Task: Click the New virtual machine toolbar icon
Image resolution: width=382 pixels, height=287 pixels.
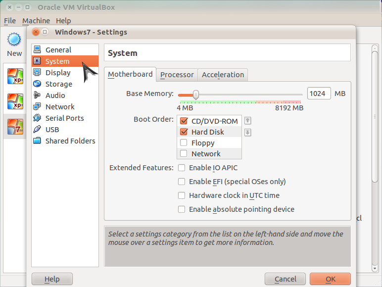Action: coord(14,41)
